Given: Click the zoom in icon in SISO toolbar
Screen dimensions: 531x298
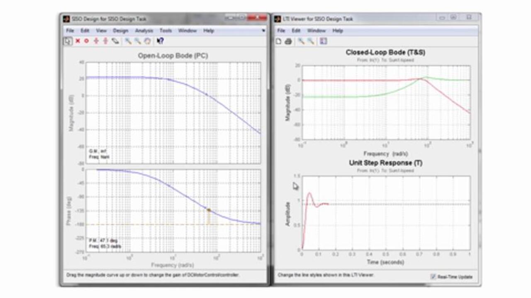Looking at the screenshot, I should (128, 41).
